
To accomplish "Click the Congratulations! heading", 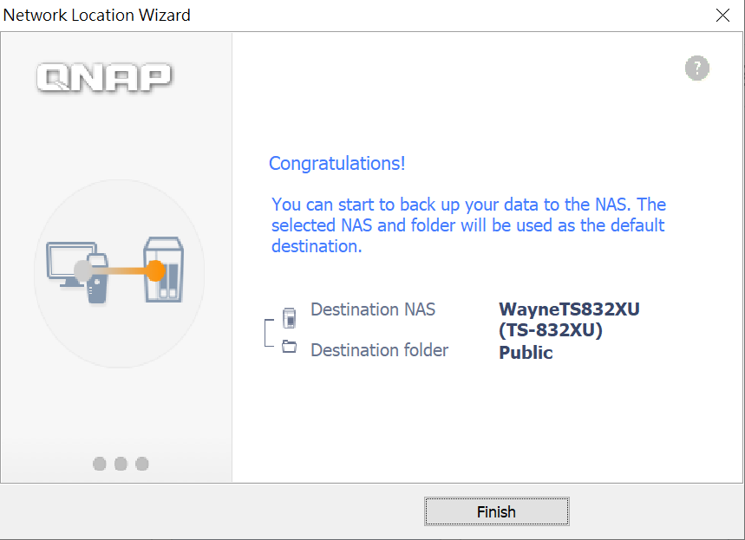I will point(337,163).
